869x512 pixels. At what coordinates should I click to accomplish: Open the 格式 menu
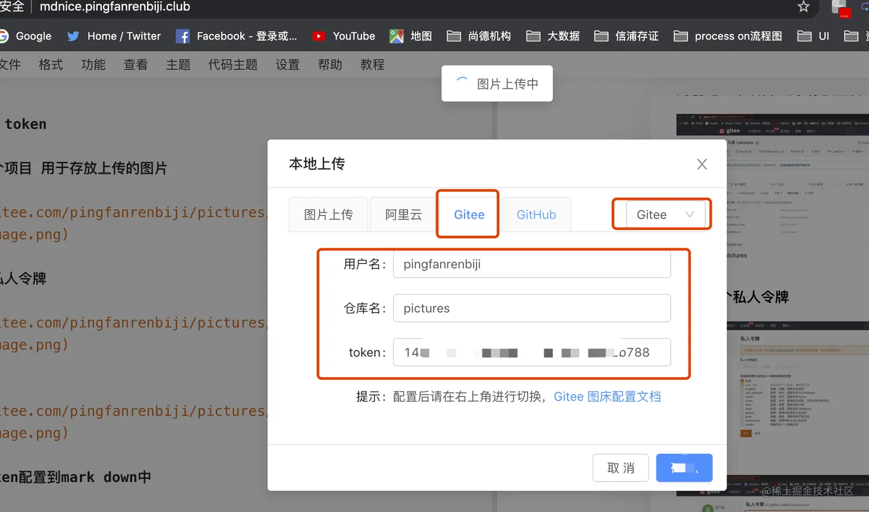click(x=51, y=64)
